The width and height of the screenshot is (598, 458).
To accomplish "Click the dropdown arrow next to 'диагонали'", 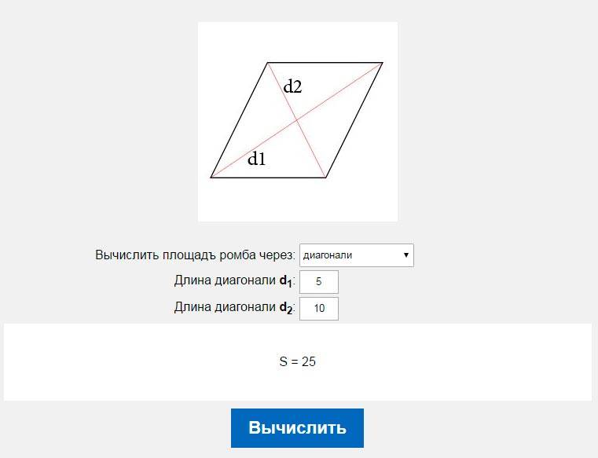I will click(405, 255).
